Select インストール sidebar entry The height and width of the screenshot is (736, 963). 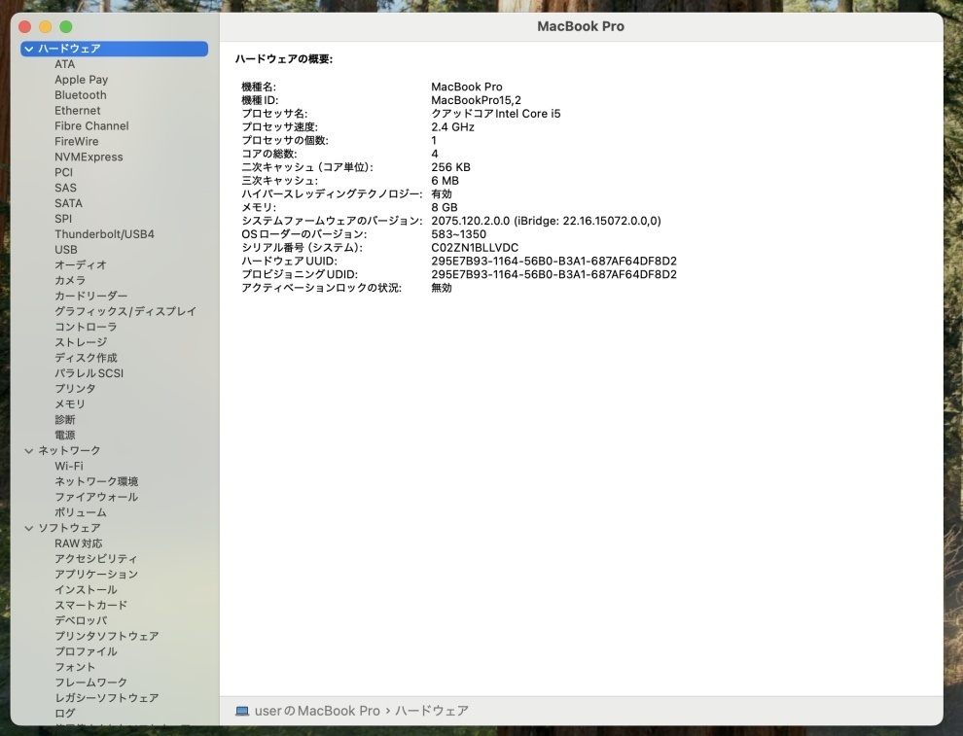(86, 590)
